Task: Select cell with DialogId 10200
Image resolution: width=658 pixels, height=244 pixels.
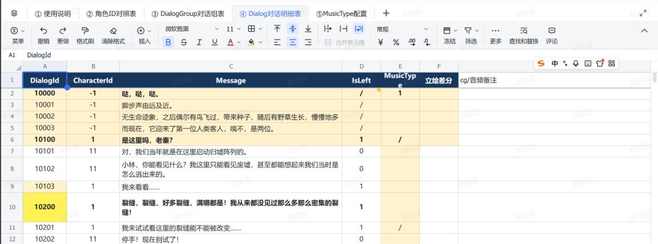Action: tap(45, 207)
